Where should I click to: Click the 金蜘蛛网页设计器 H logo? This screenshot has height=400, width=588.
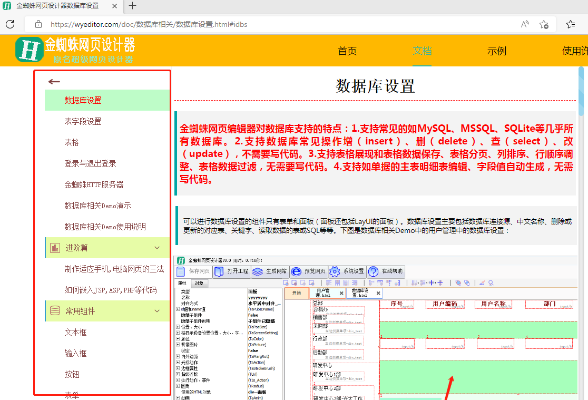tap(30, 49)
